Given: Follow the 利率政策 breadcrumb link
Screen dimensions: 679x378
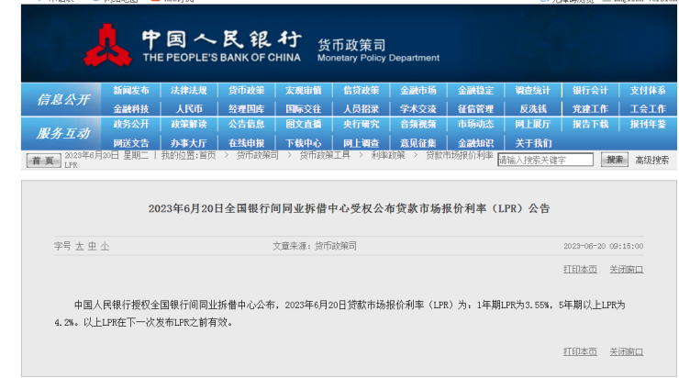Looking at the screenshot, I should point(387,155).
